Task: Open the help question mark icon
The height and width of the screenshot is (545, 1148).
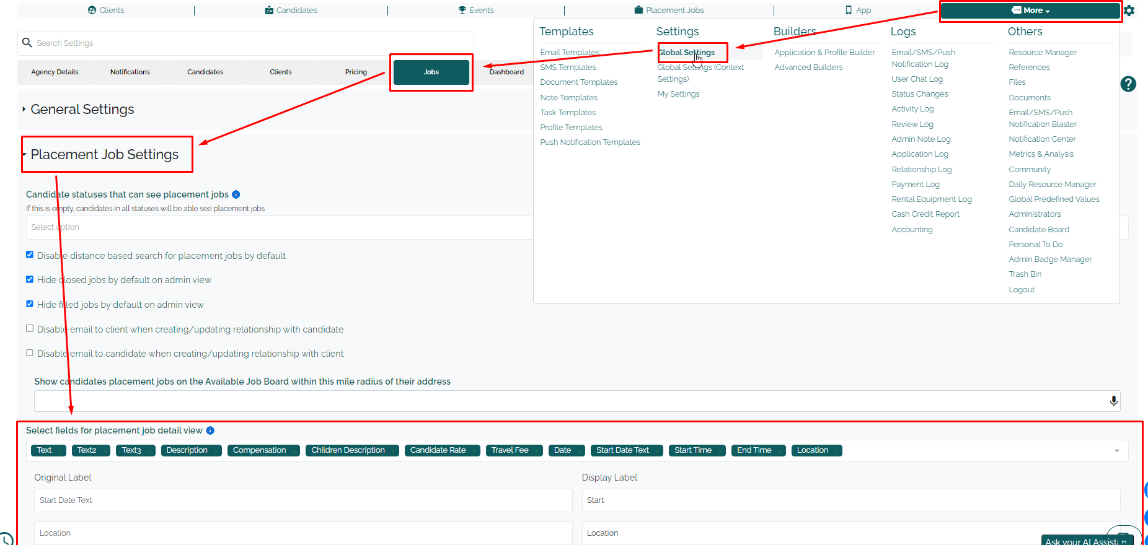Action: 1128,84
